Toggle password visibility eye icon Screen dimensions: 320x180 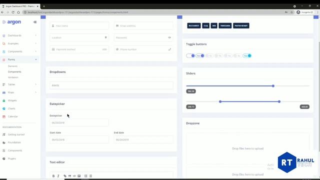tap(169, 37)
